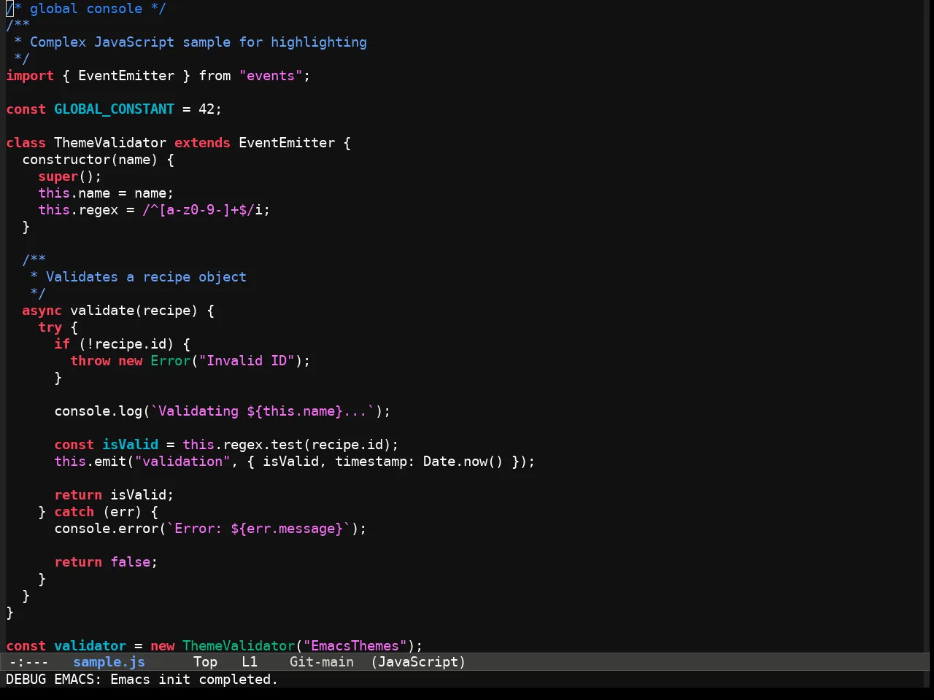This screenshot has width=934, height=700.
Task: Click the "global console" comment on the first line
Action: (86, 9)
